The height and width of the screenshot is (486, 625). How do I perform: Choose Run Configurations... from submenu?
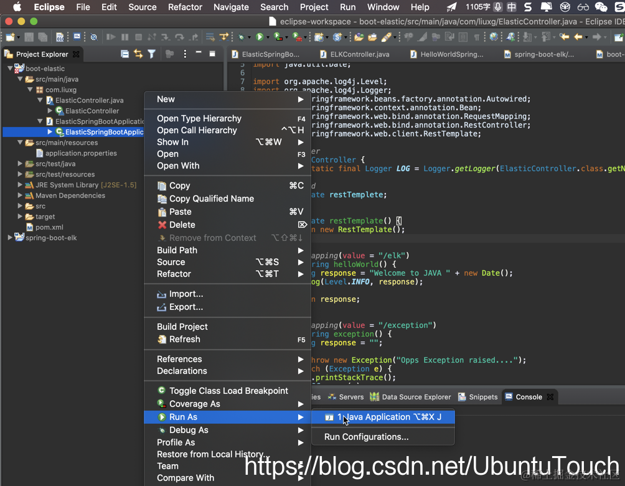tap(366, 437)
